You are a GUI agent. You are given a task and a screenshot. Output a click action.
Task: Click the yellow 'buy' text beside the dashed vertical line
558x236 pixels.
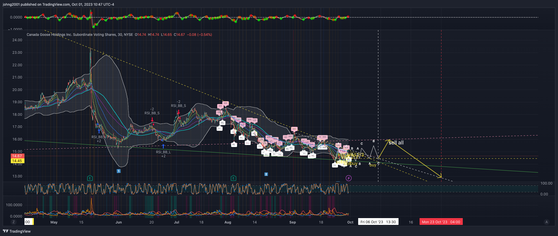coord(373,165)
